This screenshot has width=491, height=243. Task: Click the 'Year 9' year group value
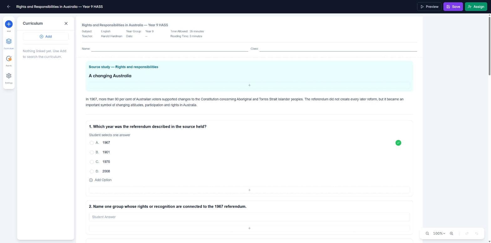(x=149, y=31)
